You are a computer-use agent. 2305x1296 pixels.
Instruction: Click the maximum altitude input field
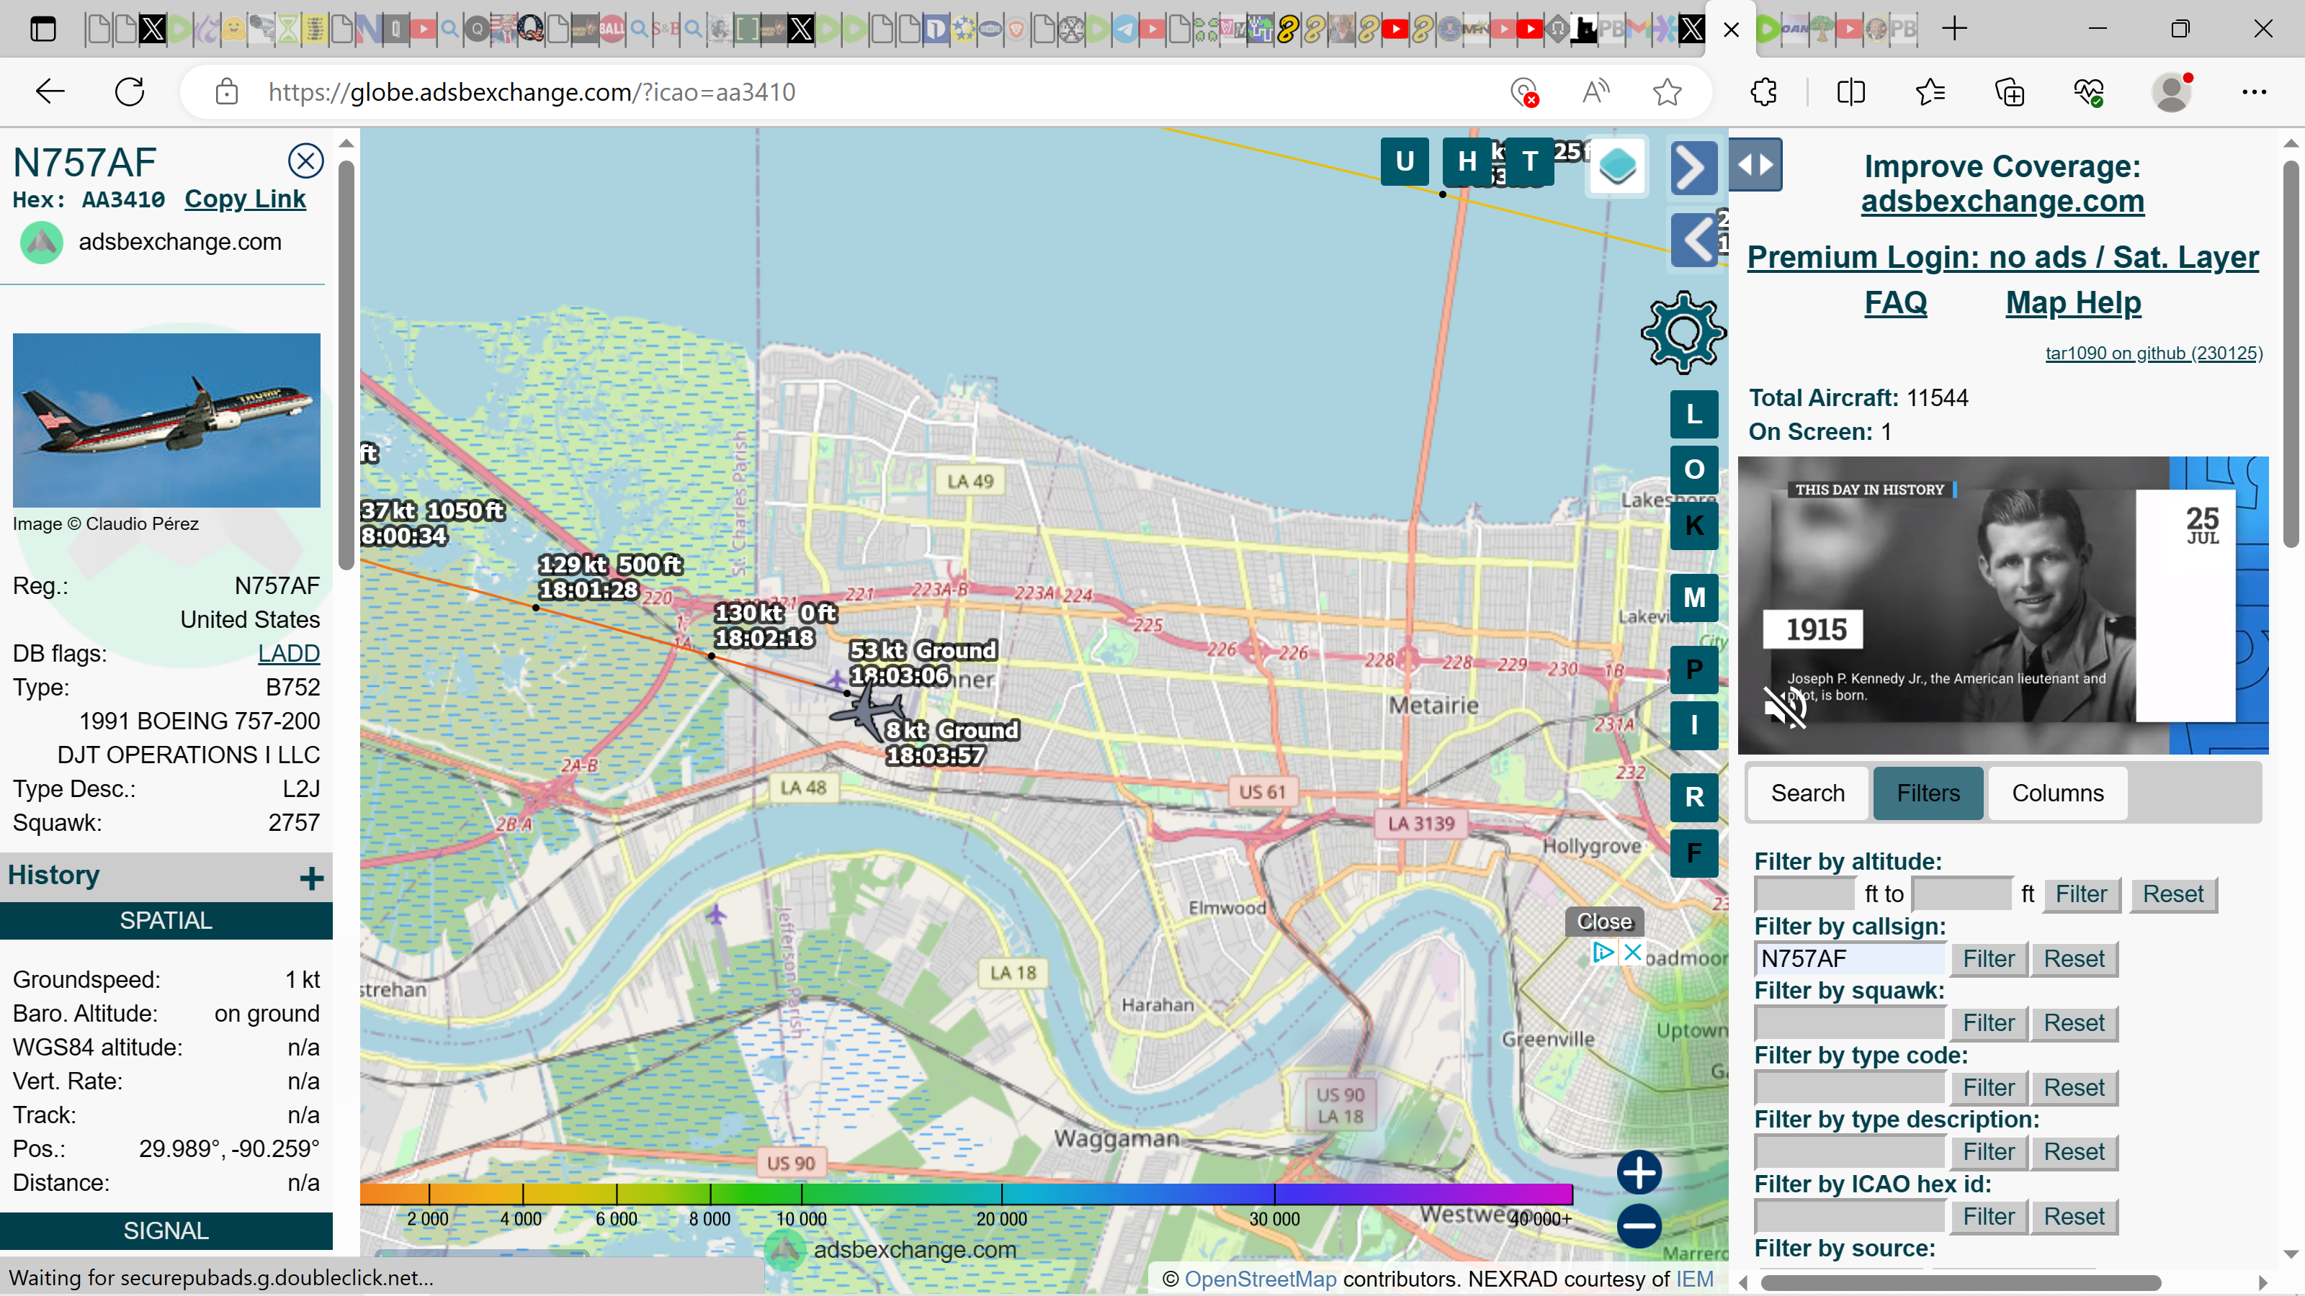(1962, 894)
